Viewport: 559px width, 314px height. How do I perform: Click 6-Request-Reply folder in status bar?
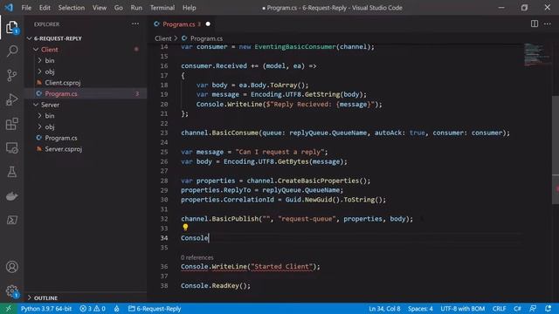point(155,309)
